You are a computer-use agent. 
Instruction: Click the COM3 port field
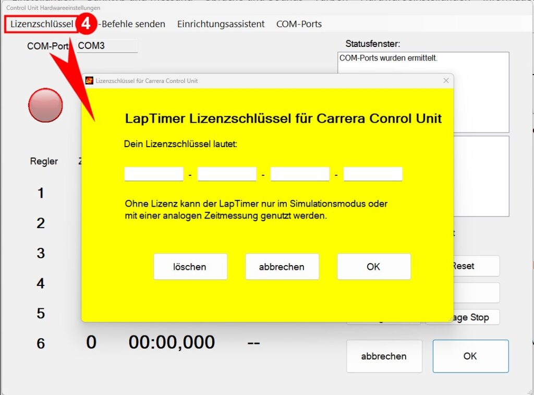[x=107, y=46]
